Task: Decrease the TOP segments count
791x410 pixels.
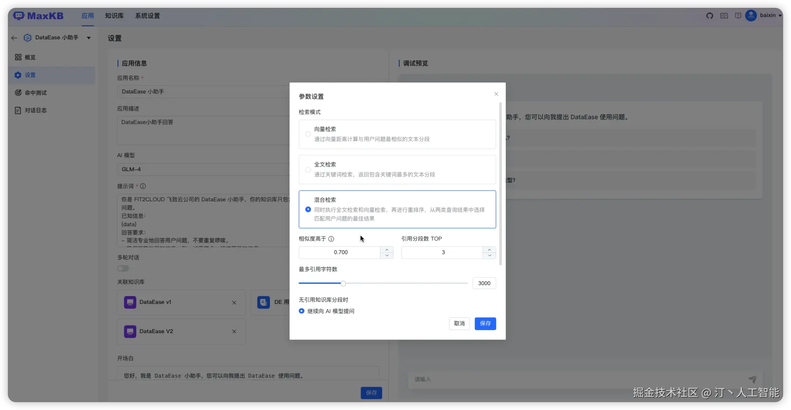Action: pyautogui.click(x=490, y=255)
